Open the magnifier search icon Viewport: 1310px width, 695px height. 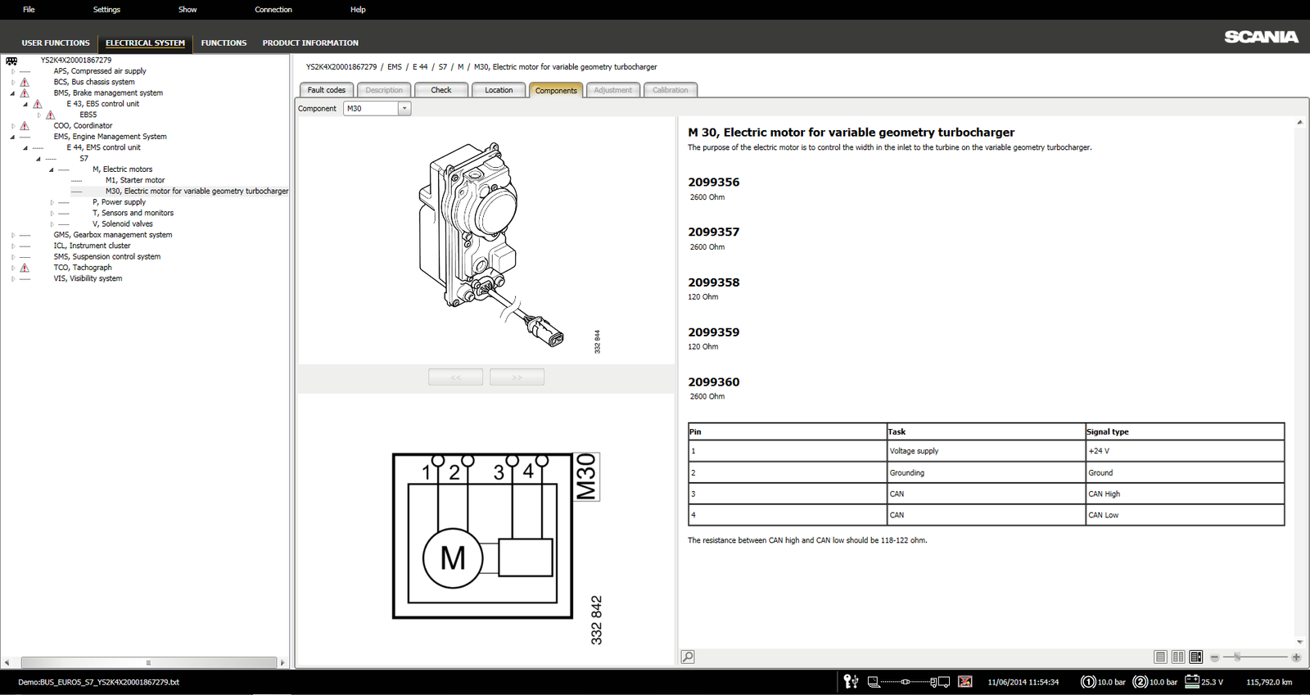pos(688,657)
